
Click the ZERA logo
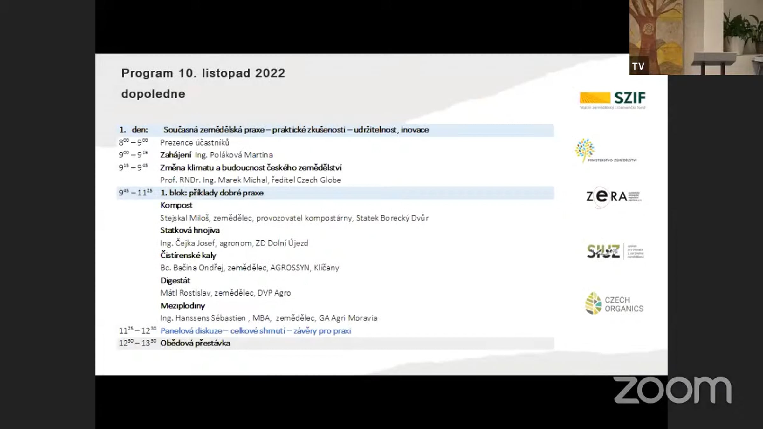[x=614, y=197]
